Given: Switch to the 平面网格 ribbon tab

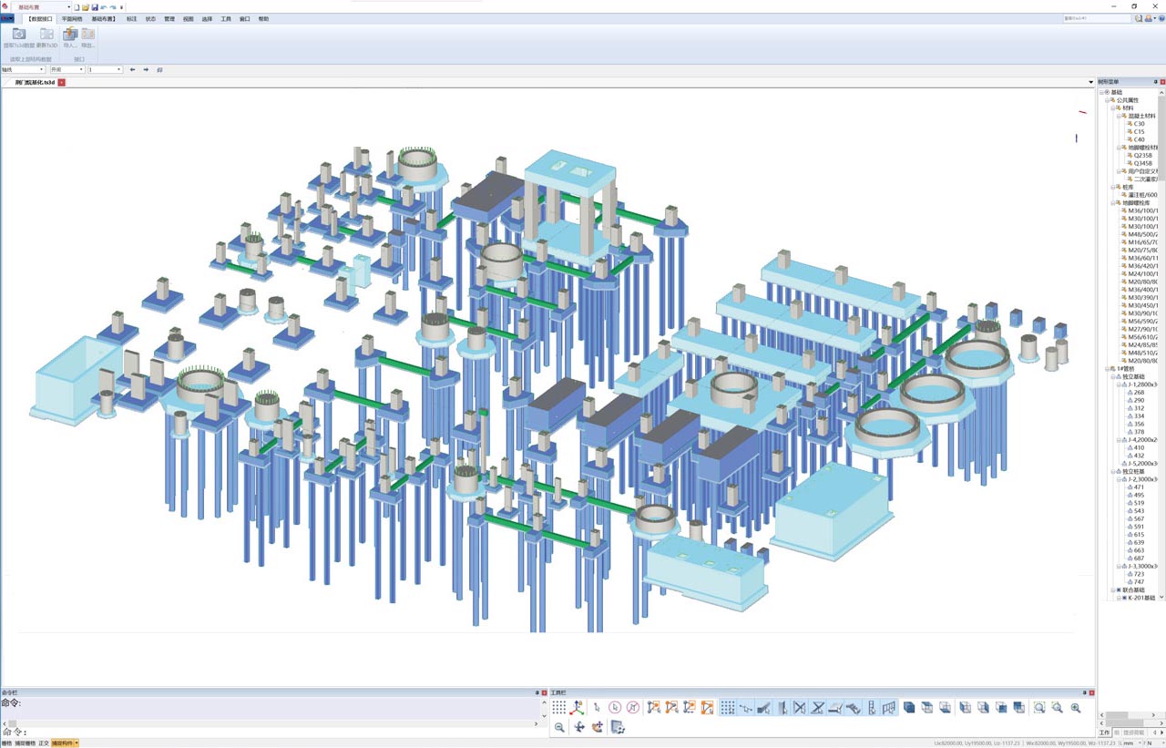Looking at the screenshot, I should click(71, 18).
